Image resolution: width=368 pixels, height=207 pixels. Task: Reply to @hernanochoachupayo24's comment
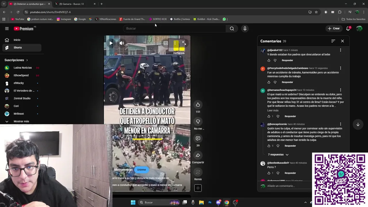coord(290,116)
